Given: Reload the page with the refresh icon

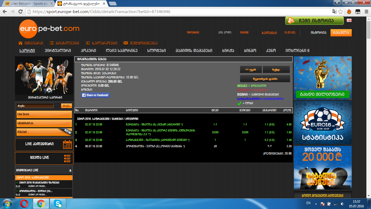Looking at the screenshot, I should click(20, 12).
